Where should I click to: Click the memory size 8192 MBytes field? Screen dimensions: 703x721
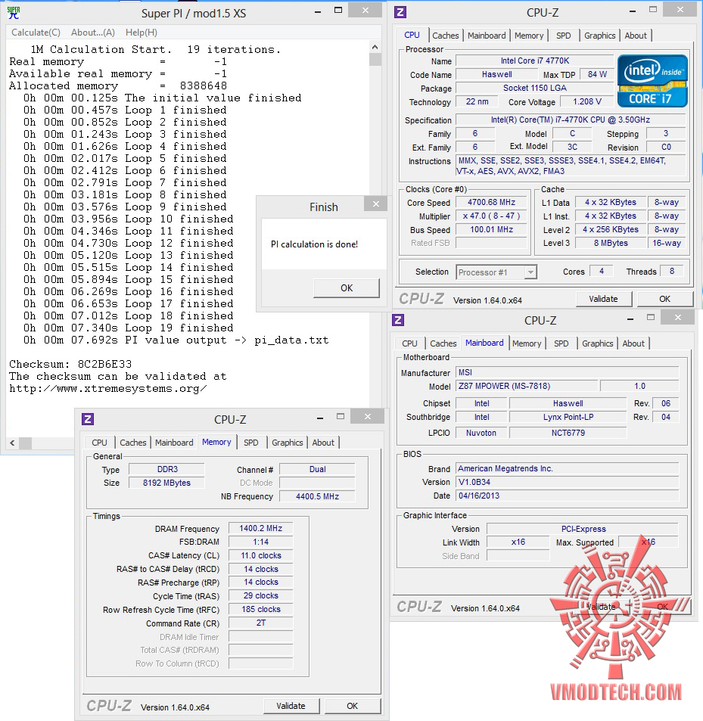[x=166, y=483]
